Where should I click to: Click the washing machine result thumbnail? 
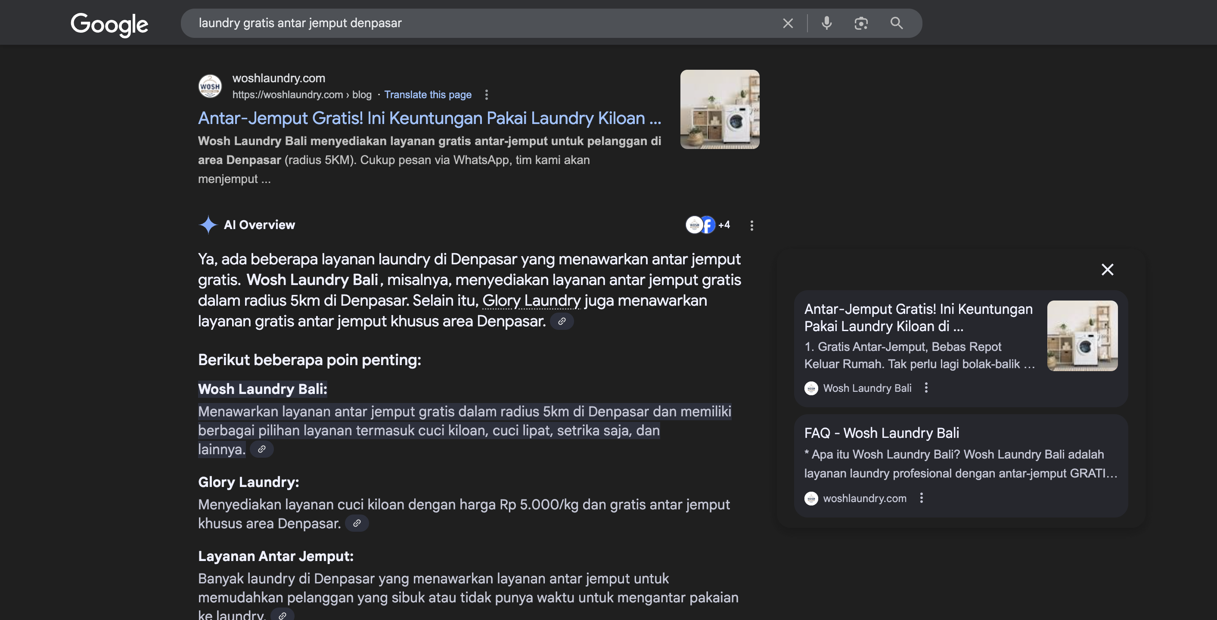click(720, 109)
